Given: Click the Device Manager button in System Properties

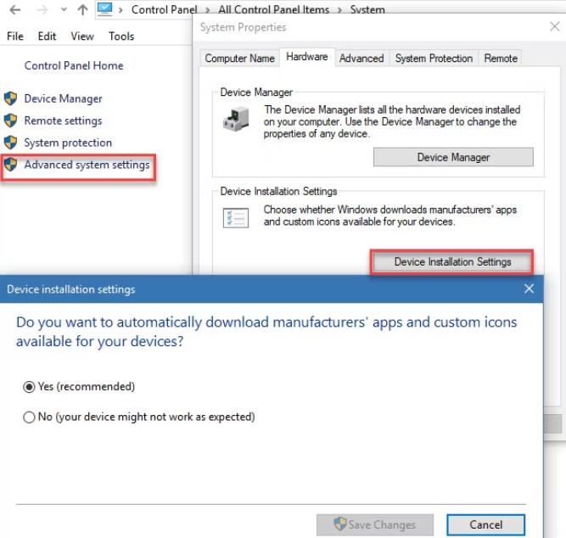Looking at the screenshot, I should tap(453, 157).
